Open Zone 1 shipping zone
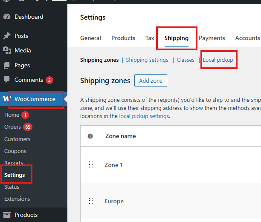 pos(113,165)
